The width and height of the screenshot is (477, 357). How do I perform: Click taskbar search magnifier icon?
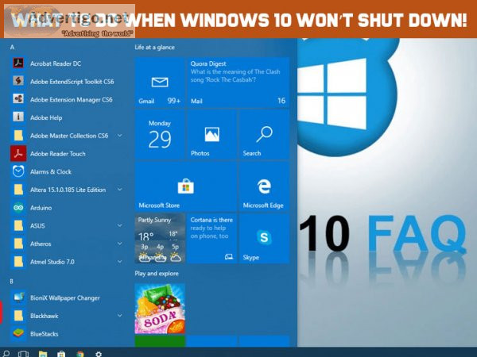(x=6, y=353)
